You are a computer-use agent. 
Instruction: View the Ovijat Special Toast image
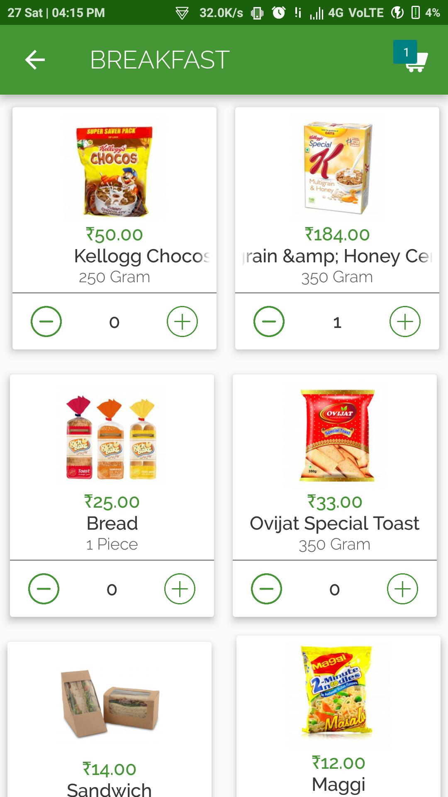click(x=337, y=435)
